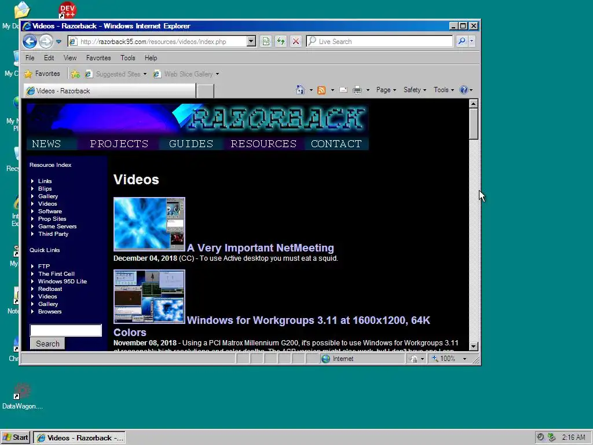Open the Help menu
Viewport: 593px width, 445px height.
coord(151,58)
